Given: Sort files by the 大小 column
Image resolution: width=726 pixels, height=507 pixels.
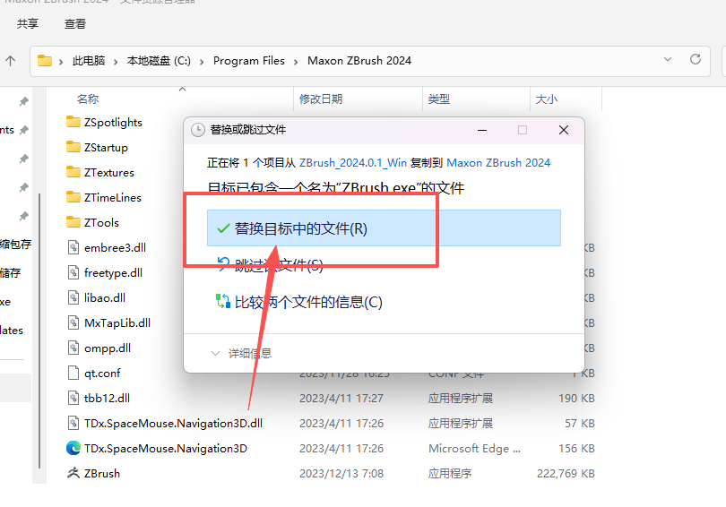Looking at the screenshot, I should [x=547, y=99].
